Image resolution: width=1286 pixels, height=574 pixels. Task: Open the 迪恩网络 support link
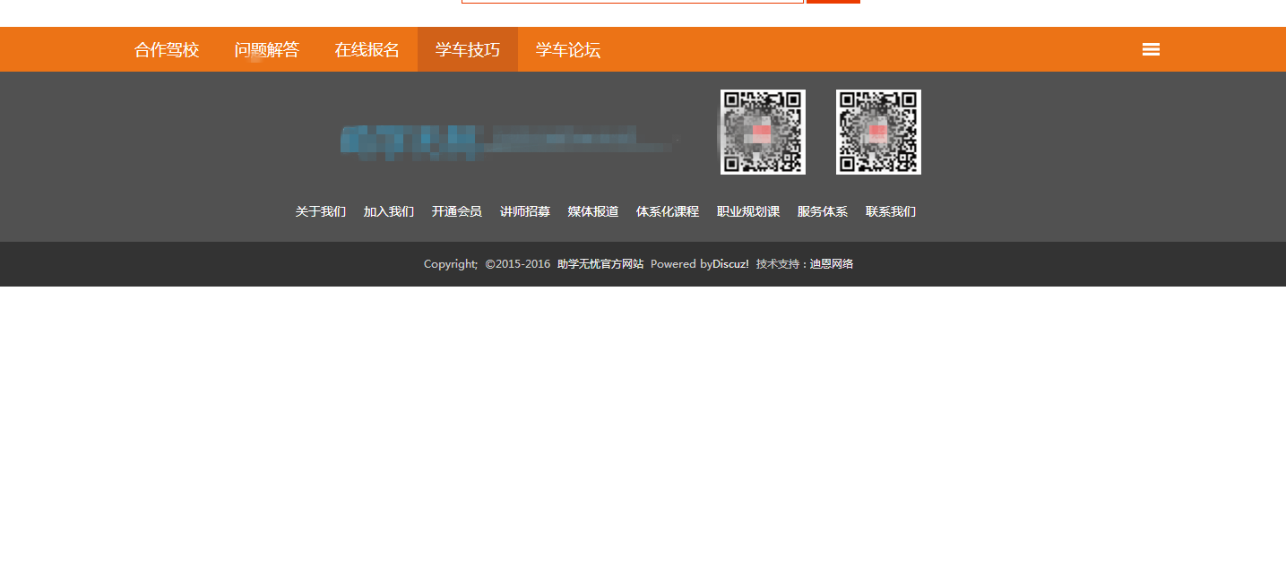click(831, 264)
